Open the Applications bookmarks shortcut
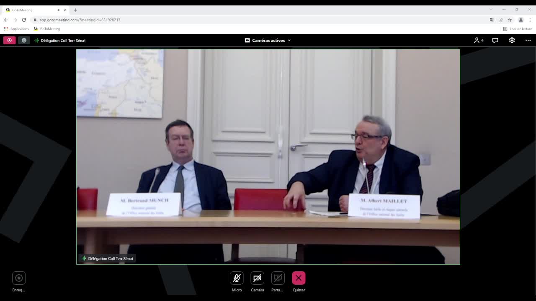Viewport: 536px width, 301px height. pos(16,29)
